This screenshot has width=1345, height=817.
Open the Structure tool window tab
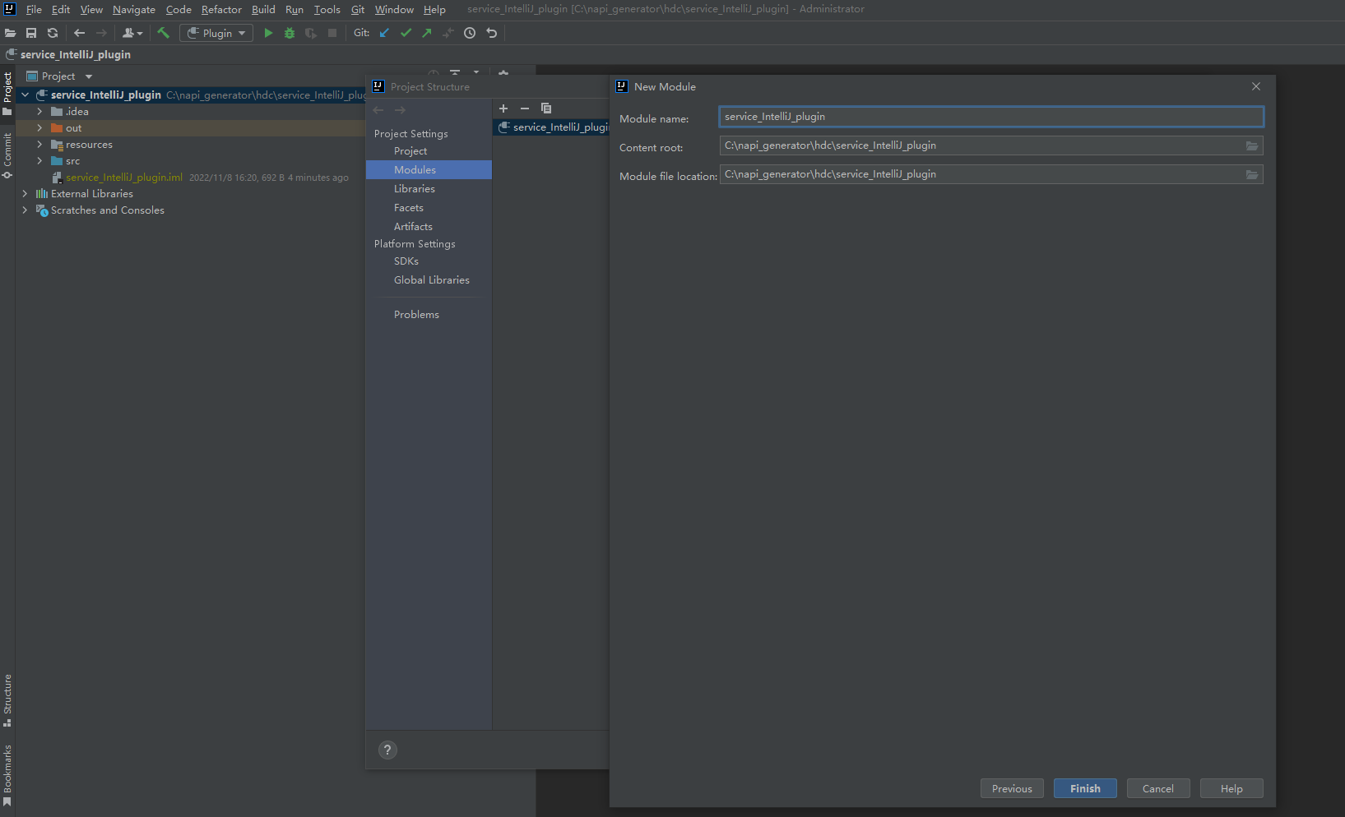click(7, 700)
